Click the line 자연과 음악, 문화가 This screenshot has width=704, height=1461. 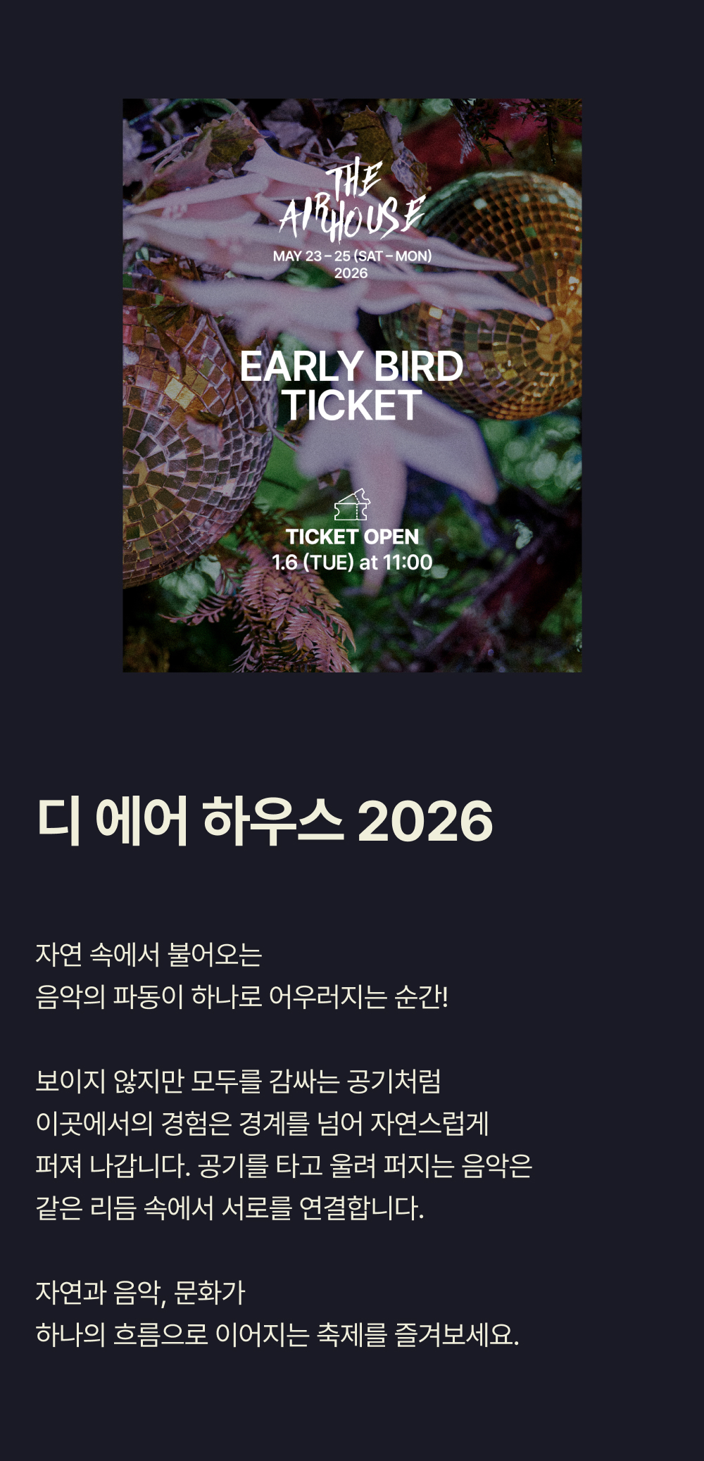(140, 1293)
